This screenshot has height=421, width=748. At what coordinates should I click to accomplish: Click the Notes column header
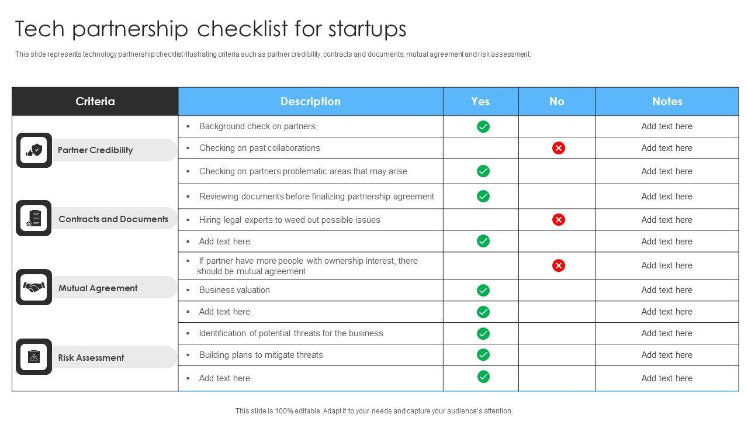(x=667, y=101)
